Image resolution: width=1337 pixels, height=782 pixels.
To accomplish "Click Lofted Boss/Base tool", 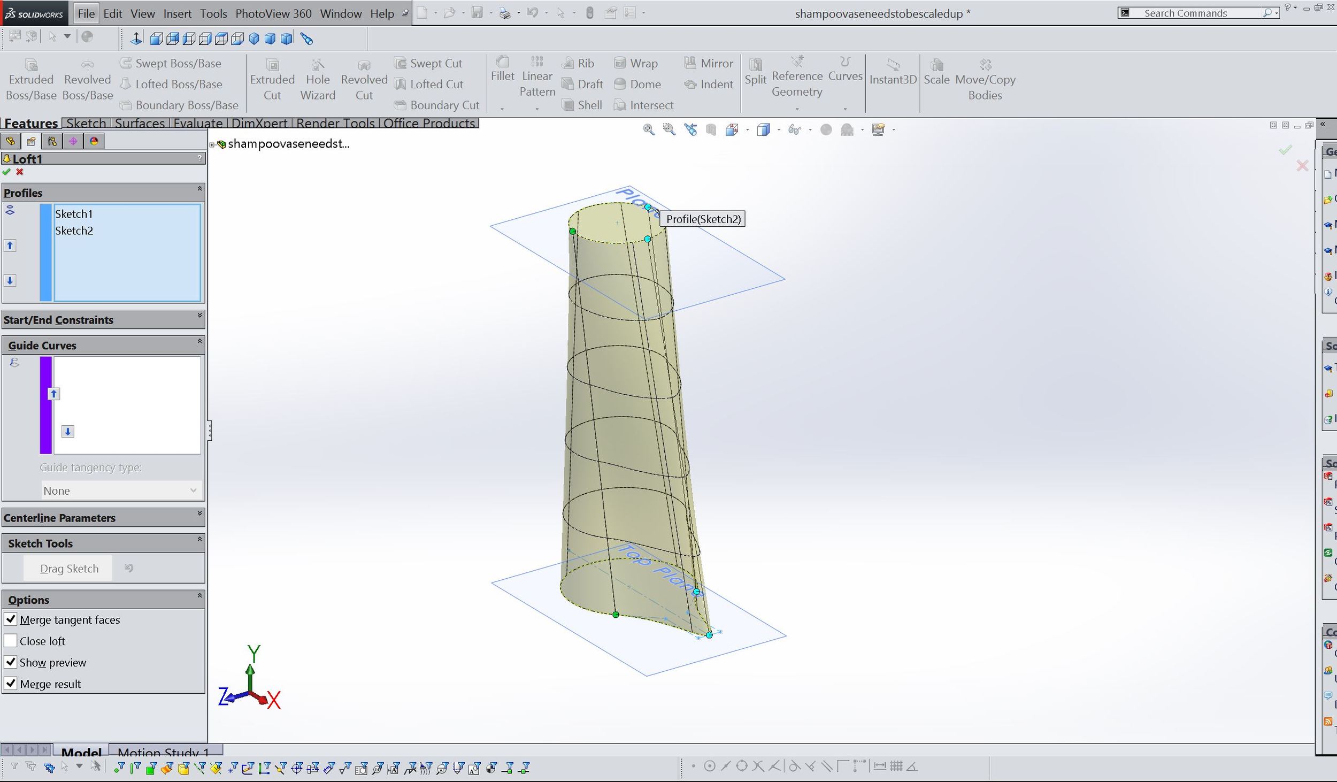I will coord(171,84).
